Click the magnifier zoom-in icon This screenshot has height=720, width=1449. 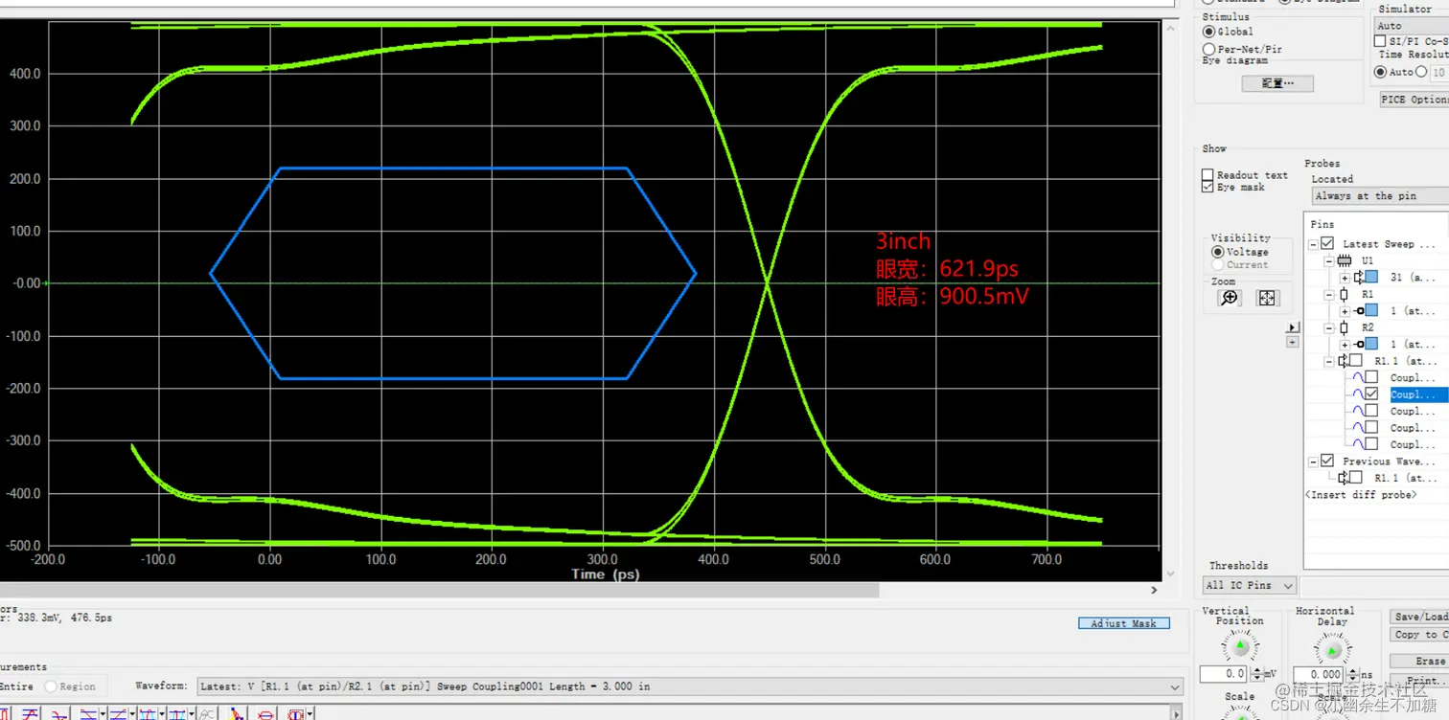pyautogui.click(x=1230, y=298)
